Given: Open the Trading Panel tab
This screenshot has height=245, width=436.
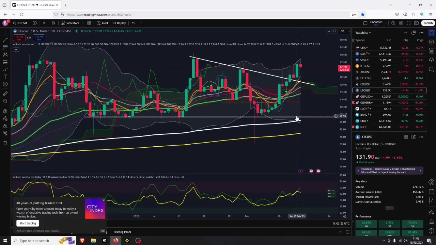Looking at the screenshot, I should tap(122, 232).
